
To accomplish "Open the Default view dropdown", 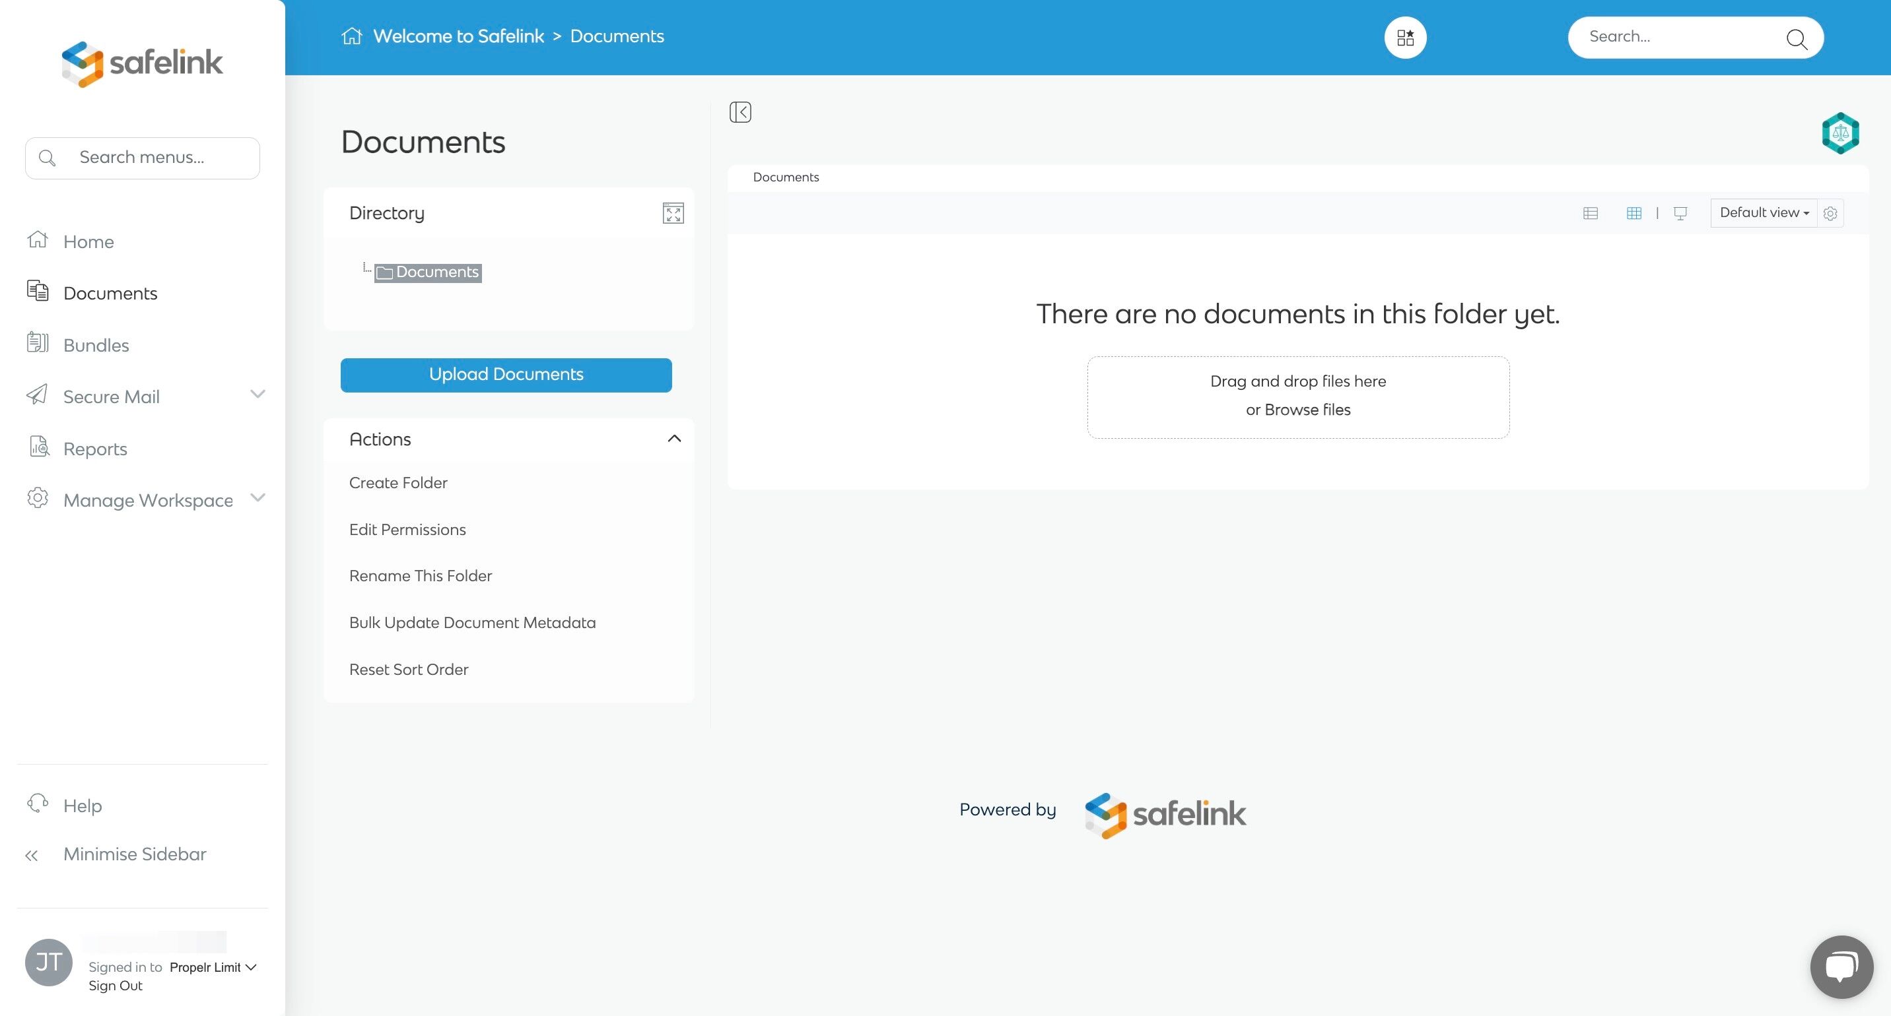I will (x=1764, y=212).
